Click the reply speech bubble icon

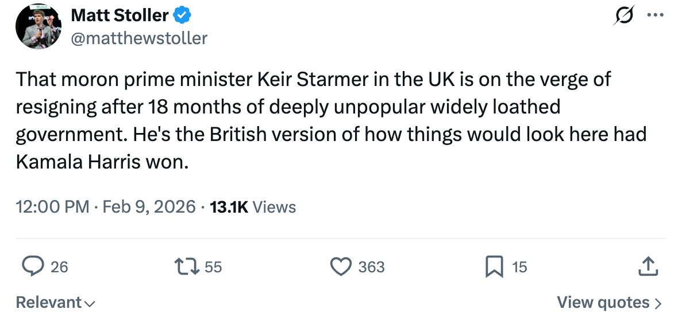[33, 267]
